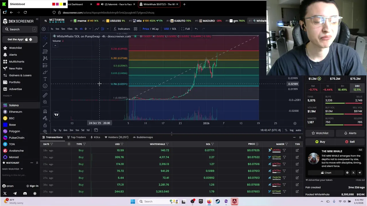
Task: Toggle percent scale on price axis
Action: point(286,130)
